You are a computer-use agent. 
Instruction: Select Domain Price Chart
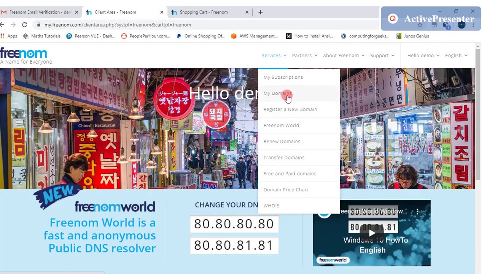point(299,190)
